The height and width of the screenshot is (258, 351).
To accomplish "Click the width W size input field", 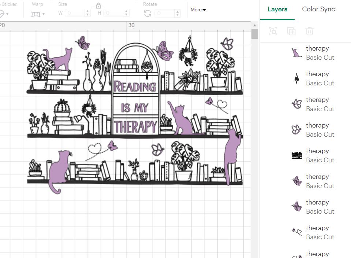I will coord(75,13).
